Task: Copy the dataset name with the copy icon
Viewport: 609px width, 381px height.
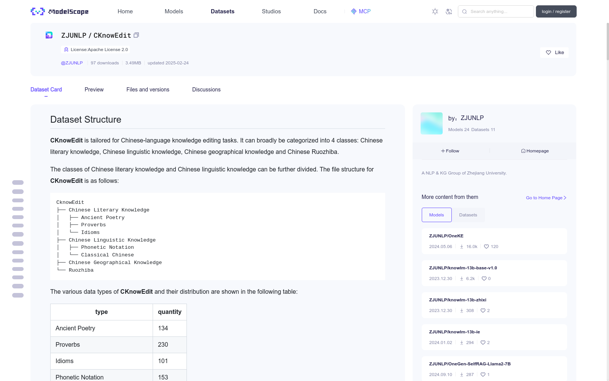Action: click(136, 35)
